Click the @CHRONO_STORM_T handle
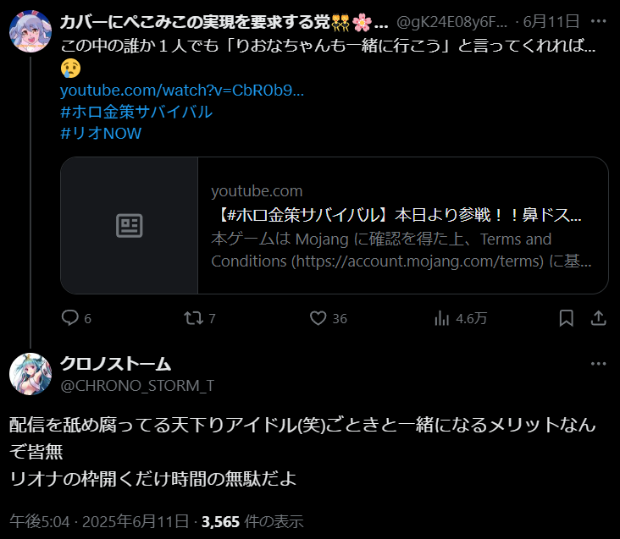620x539 pixels. (137, 385)
